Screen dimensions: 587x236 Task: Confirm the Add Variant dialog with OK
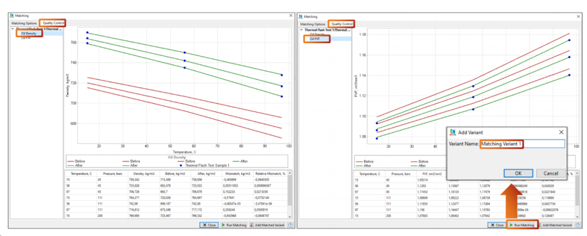(x=518, y=173)
